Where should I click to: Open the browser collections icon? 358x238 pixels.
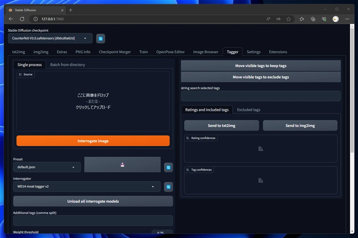point(313,19)
